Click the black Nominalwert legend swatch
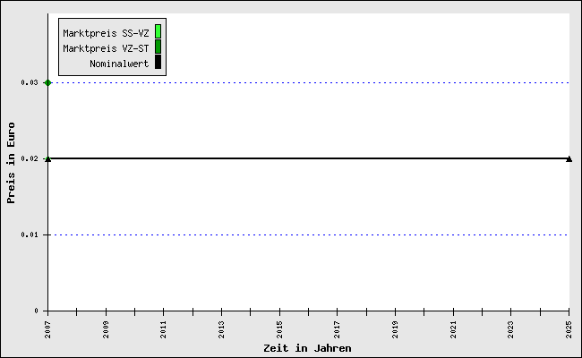Viewport: 582px width, 358px height. point(158,62)
